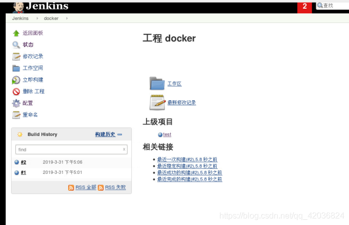Focus the find field in Build History
The width and height of the screenshot is (349, 225).
71,149
